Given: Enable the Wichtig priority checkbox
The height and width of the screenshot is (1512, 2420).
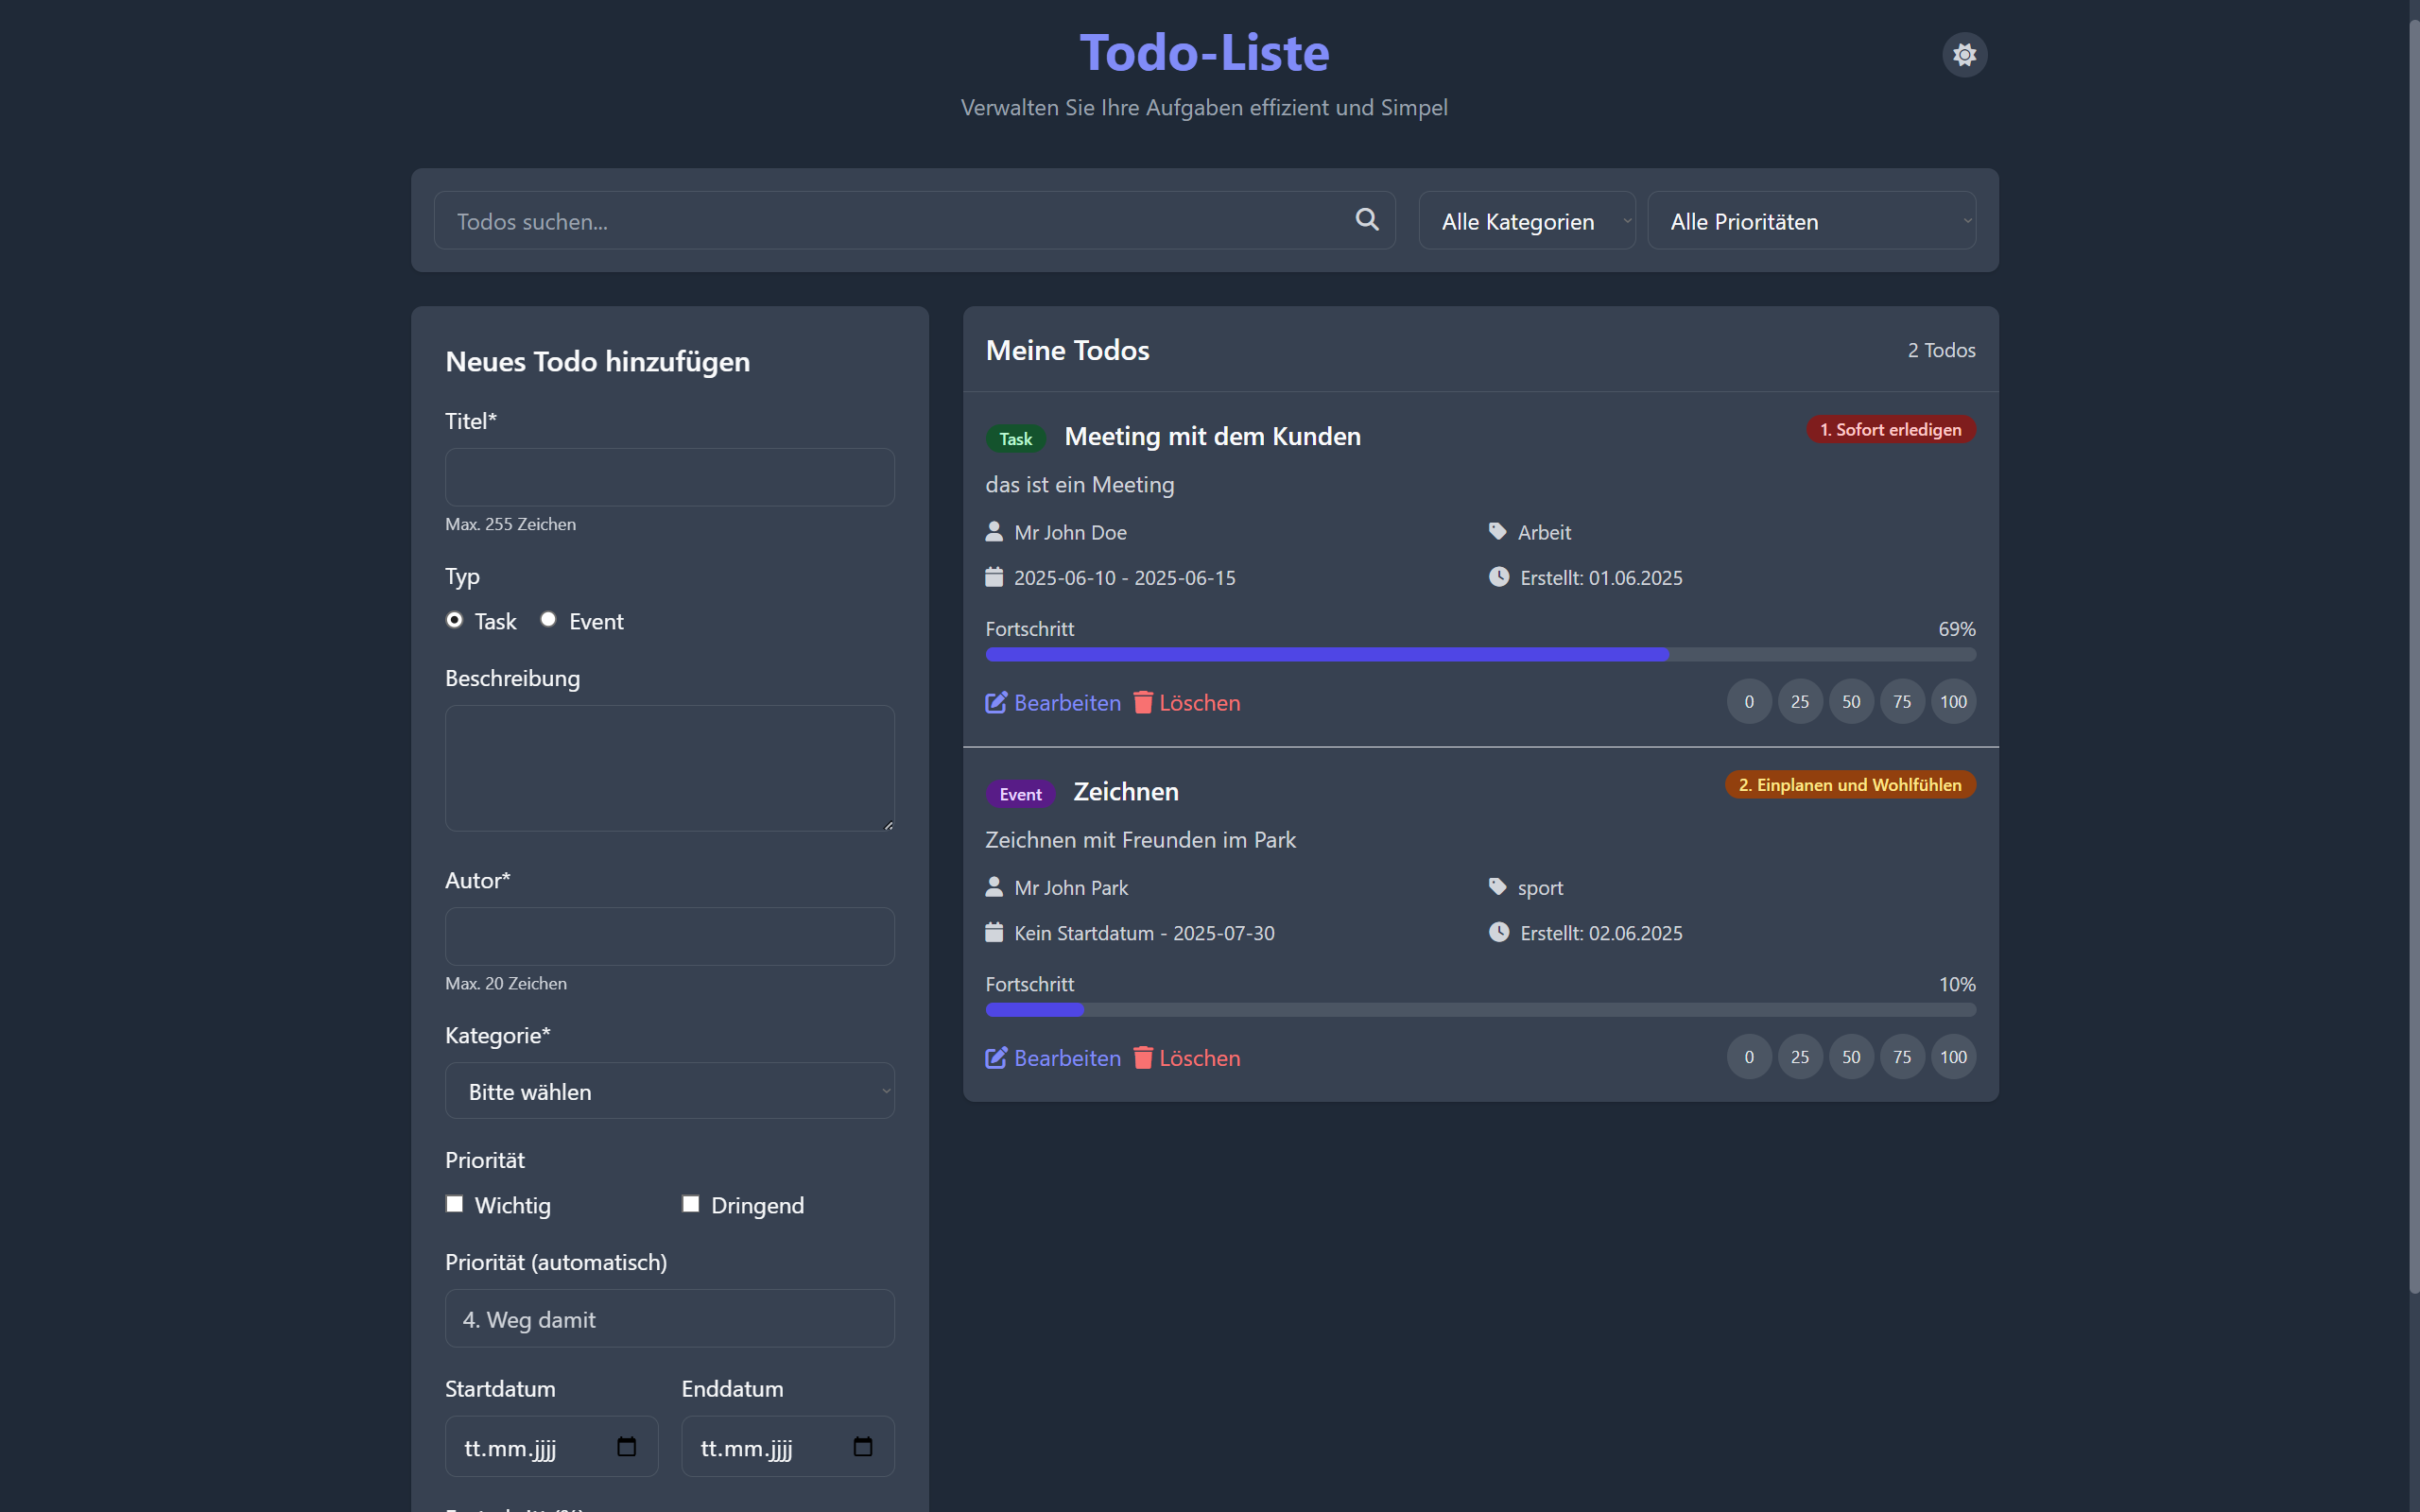Looking at the screenshot, I should coord(455,1204).
